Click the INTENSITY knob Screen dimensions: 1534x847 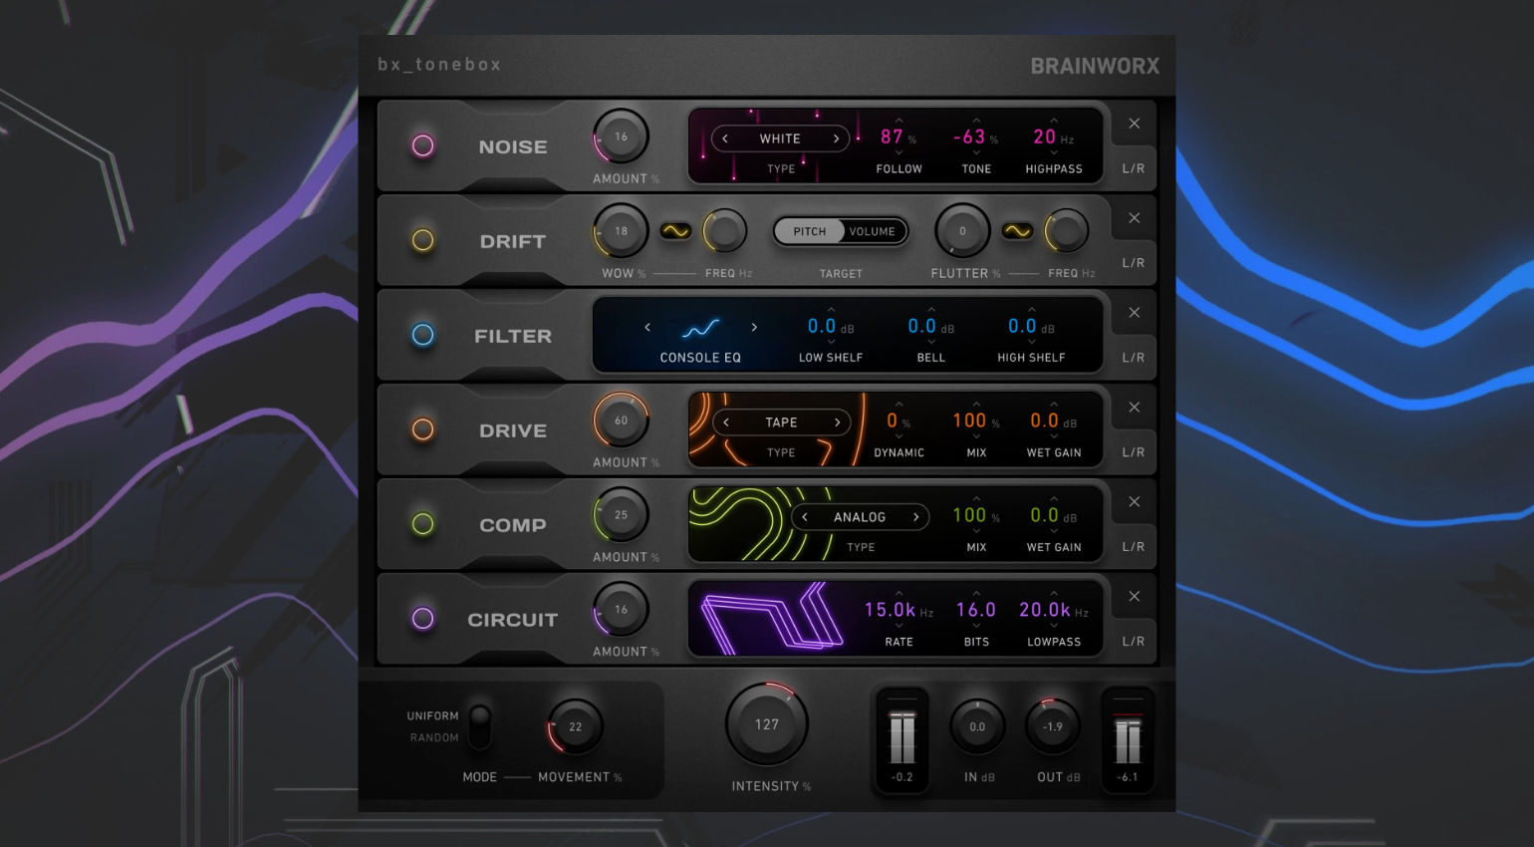coord(767,724)
